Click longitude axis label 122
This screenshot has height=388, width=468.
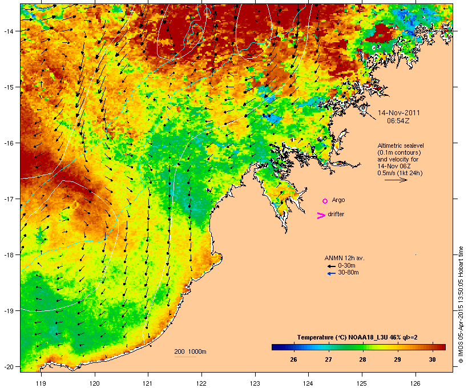click(x=201, y=383)
